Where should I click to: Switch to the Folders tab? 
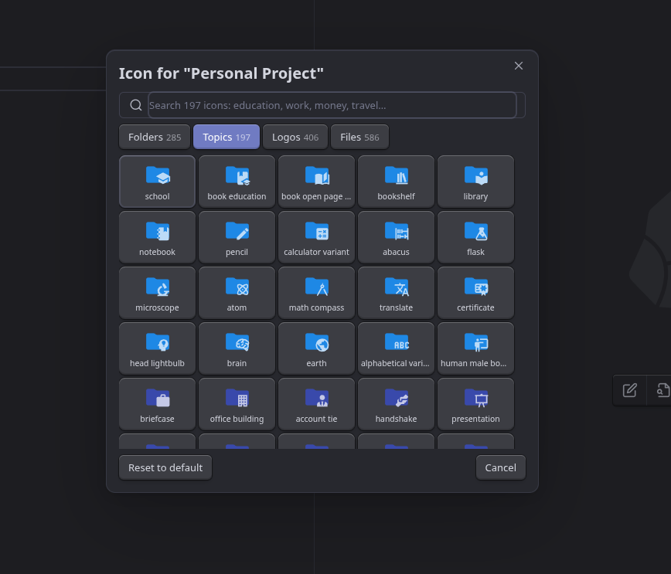(x=155, y=137)
